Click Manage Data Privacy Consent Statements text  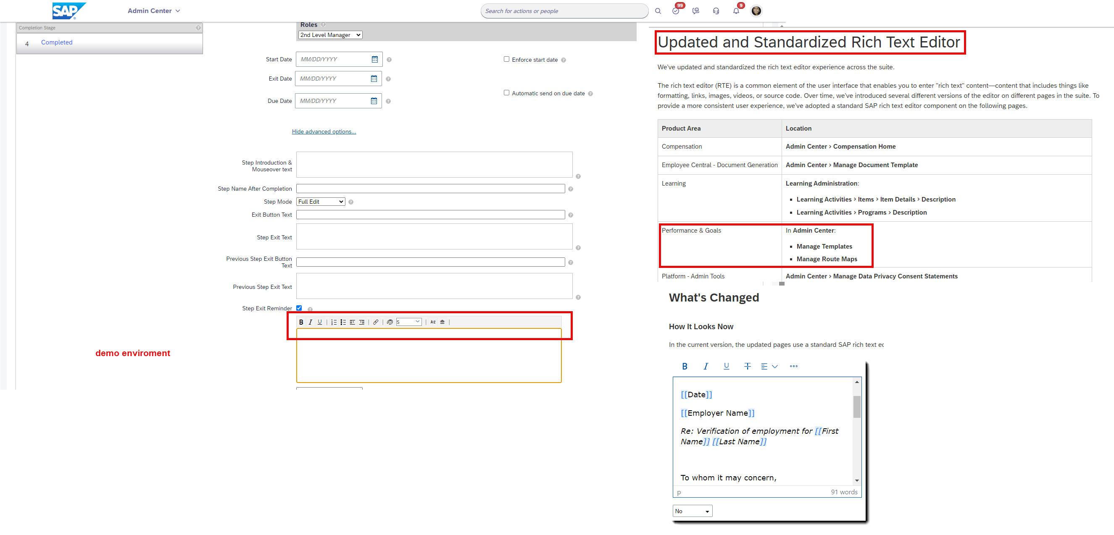tap(895, 276)
